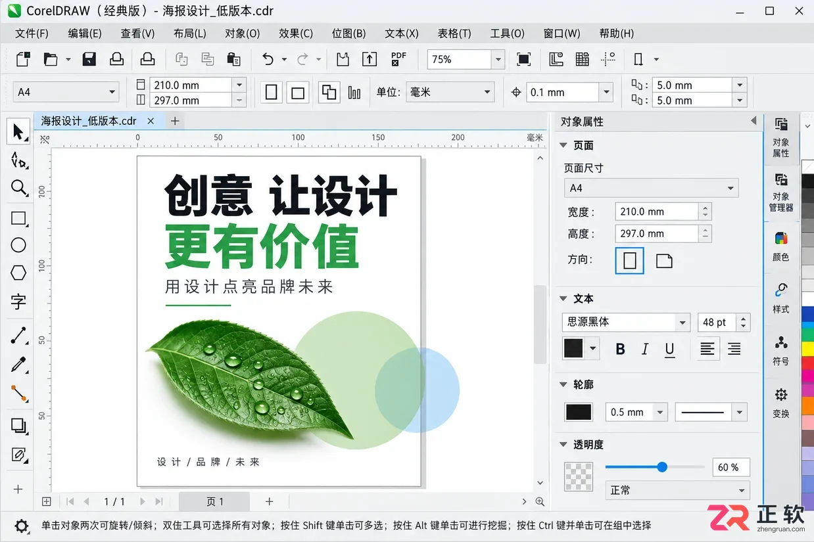814x542 pixels.
Task: Select the straight Line tool
Action: pyautogui.click(x=18, y=336)
